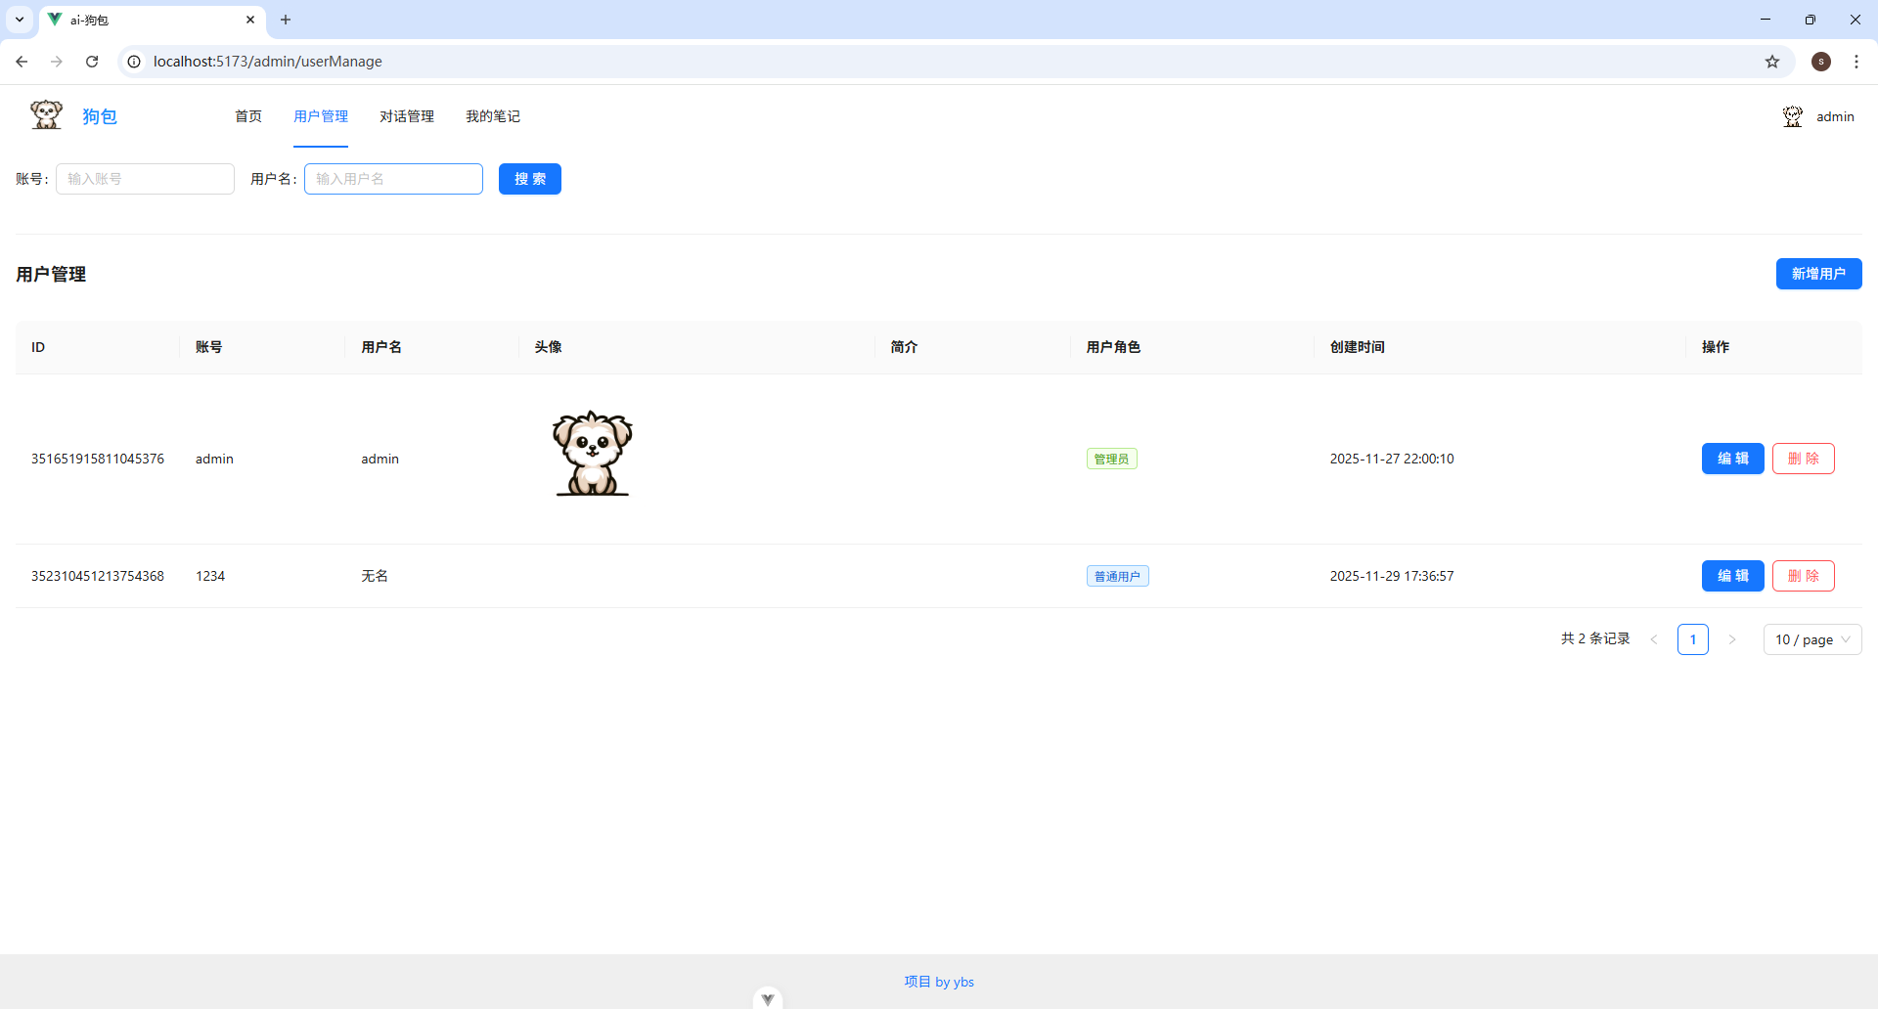1878x1009 pixels.
Task: Click the browser profile icon
Action: (1820, 62)
